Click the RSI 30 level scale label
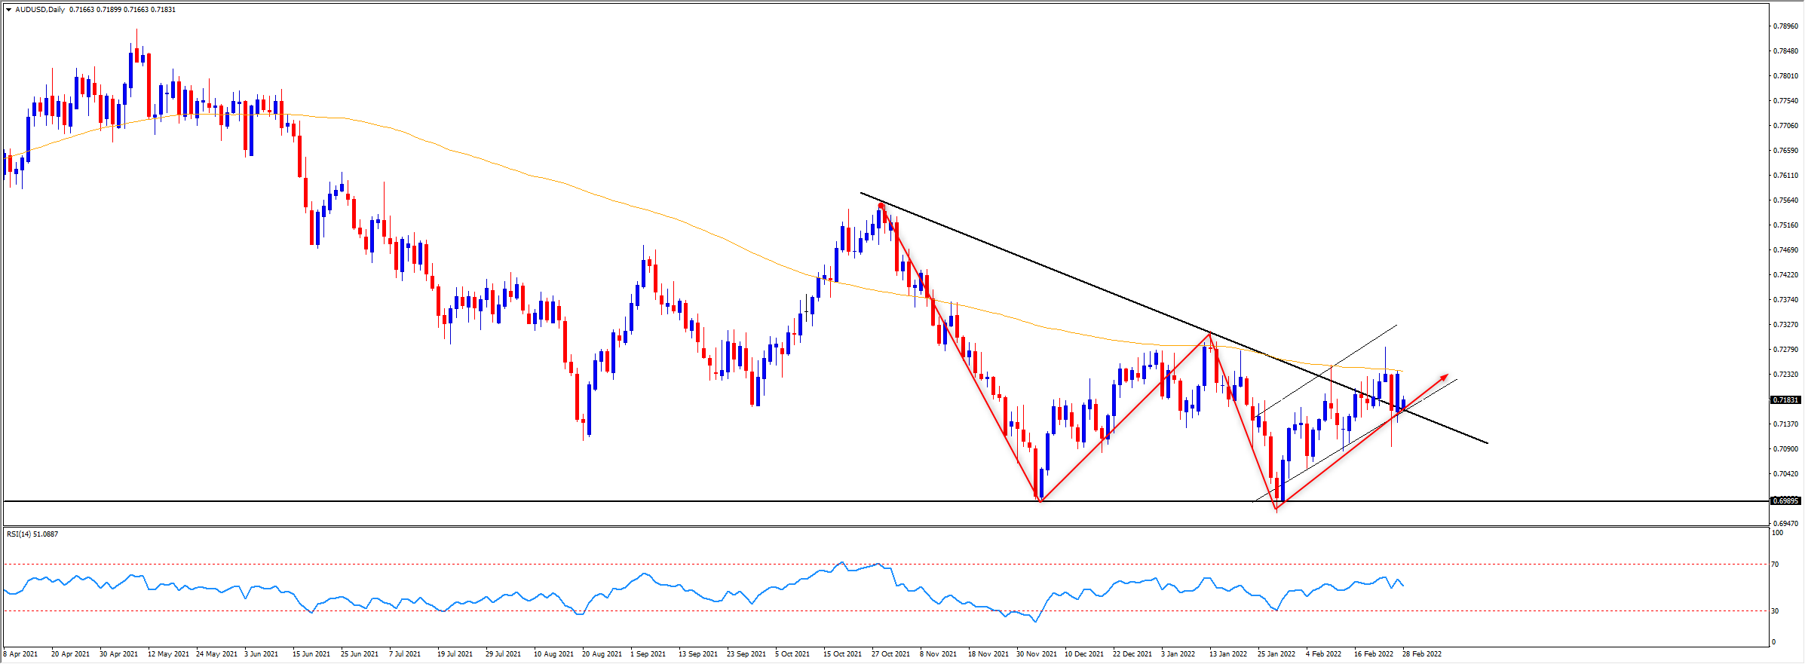1805x664 pixels. pos(1775,610)
